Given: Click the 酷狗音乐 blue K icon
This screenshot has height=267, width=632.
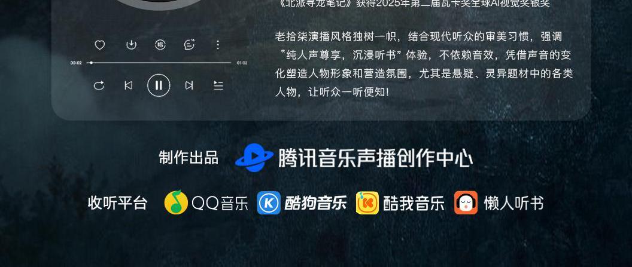Looking at the screenshot, I should click(x=269, y=202).
